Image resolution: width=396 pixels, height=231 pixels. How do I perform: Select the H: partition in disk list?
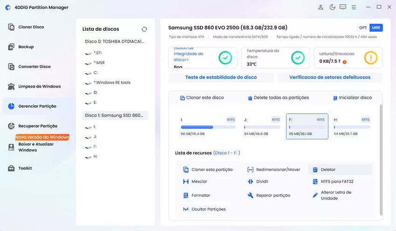(91, 156)
